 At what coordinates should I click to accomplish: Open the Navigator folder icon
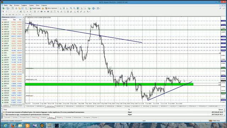point(20,8)
